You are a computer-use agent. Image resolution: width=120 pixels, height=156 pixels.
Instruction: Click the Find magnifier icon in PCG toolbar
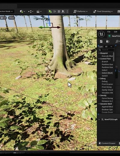click(117, 41)
